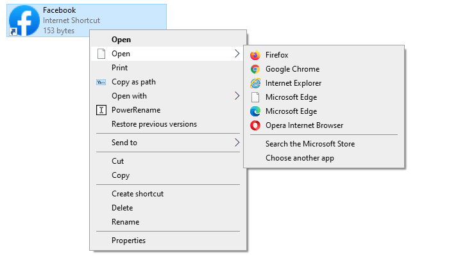The height and width of the screenshot is (261, 449).
Task: Select the blank-page Microsoft Edge icon
Action: [255, 97]
